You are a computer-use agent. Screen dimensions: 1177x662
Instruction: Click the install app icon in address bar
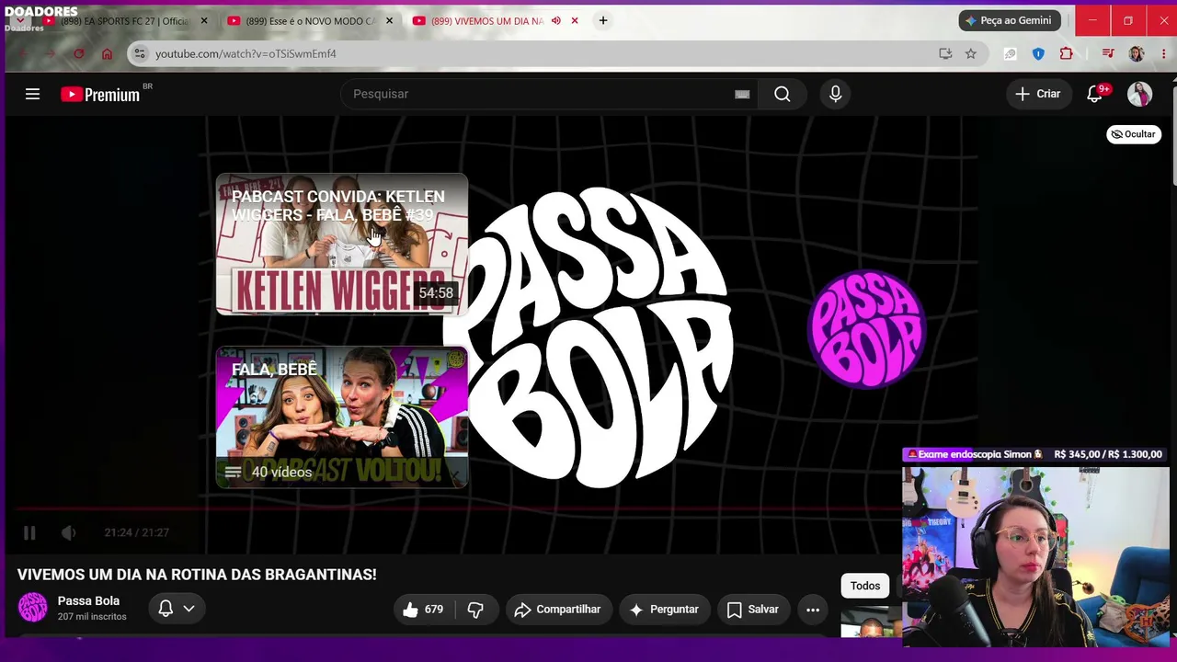point(945,54)
